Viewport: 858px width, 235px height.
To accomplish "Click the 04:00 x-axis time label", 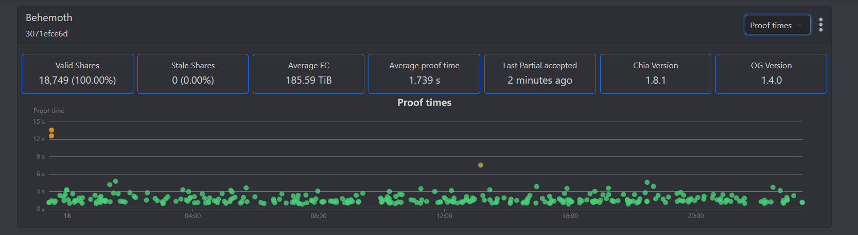I will [x=193, y=216].
